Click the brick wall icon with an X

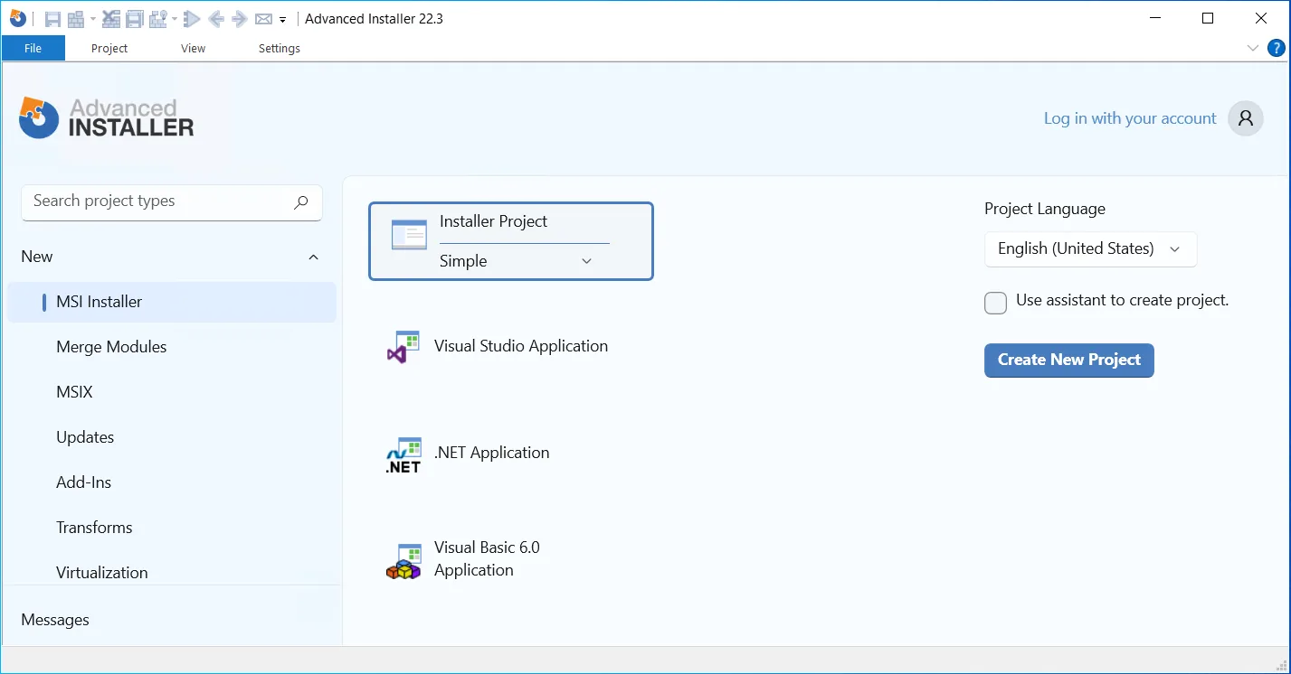(x=110, y=19)
